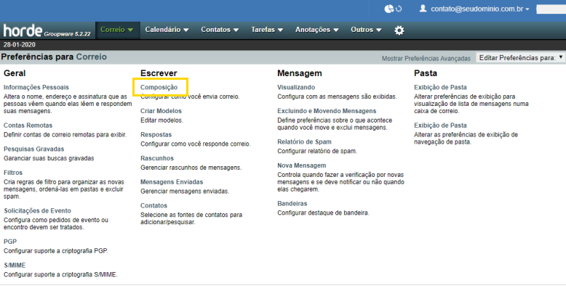Open Relatório de Spam preferences
566x288 pixels.
[304, 142]
